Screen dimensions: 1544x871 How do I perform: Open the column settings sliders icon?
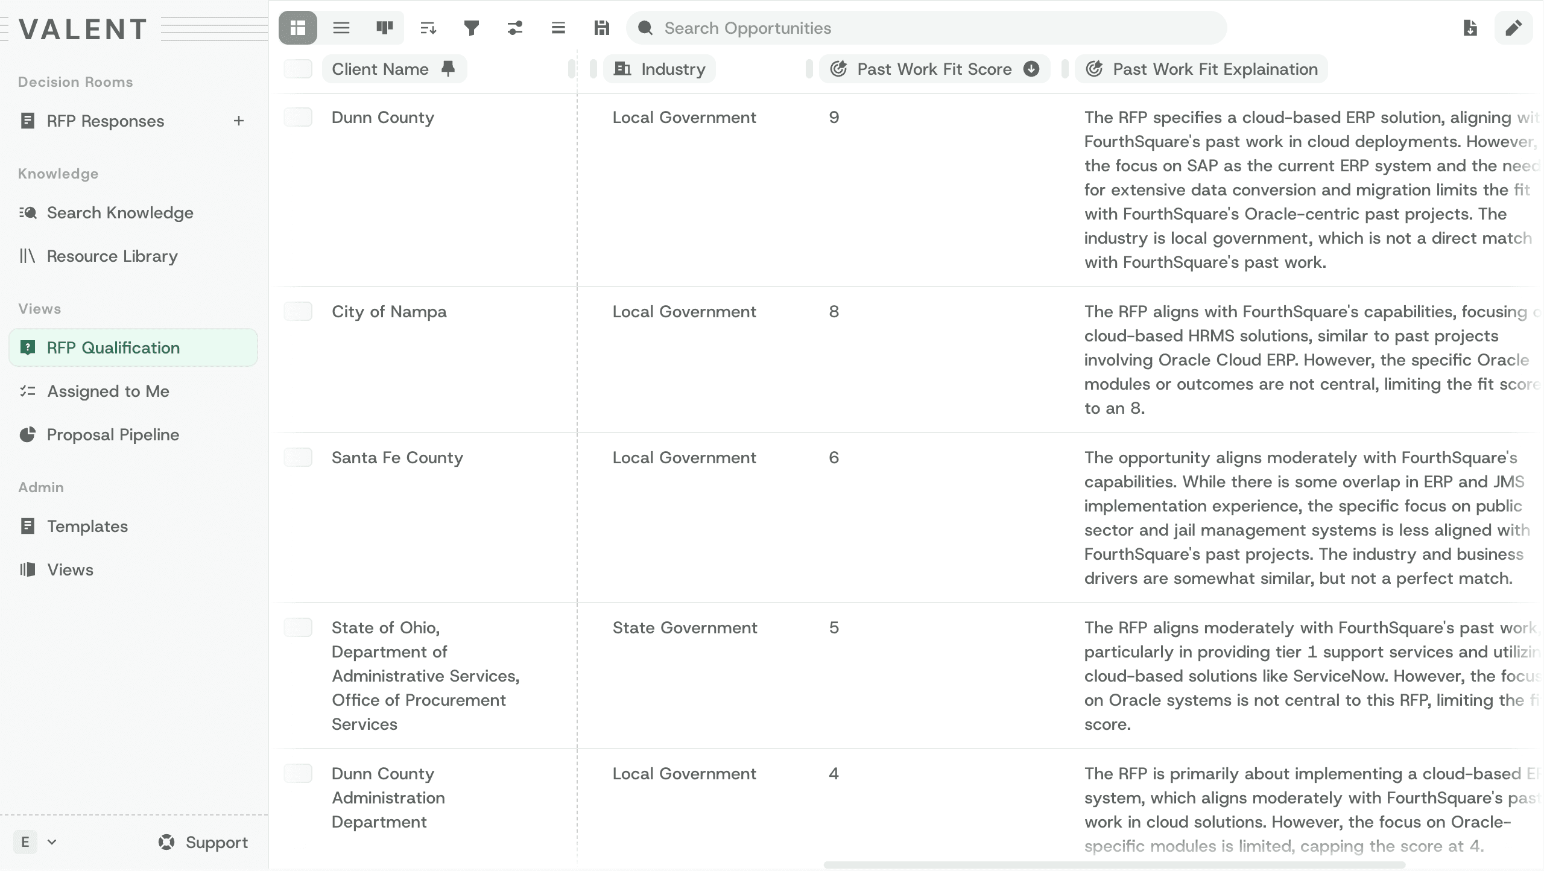(515, 28)
